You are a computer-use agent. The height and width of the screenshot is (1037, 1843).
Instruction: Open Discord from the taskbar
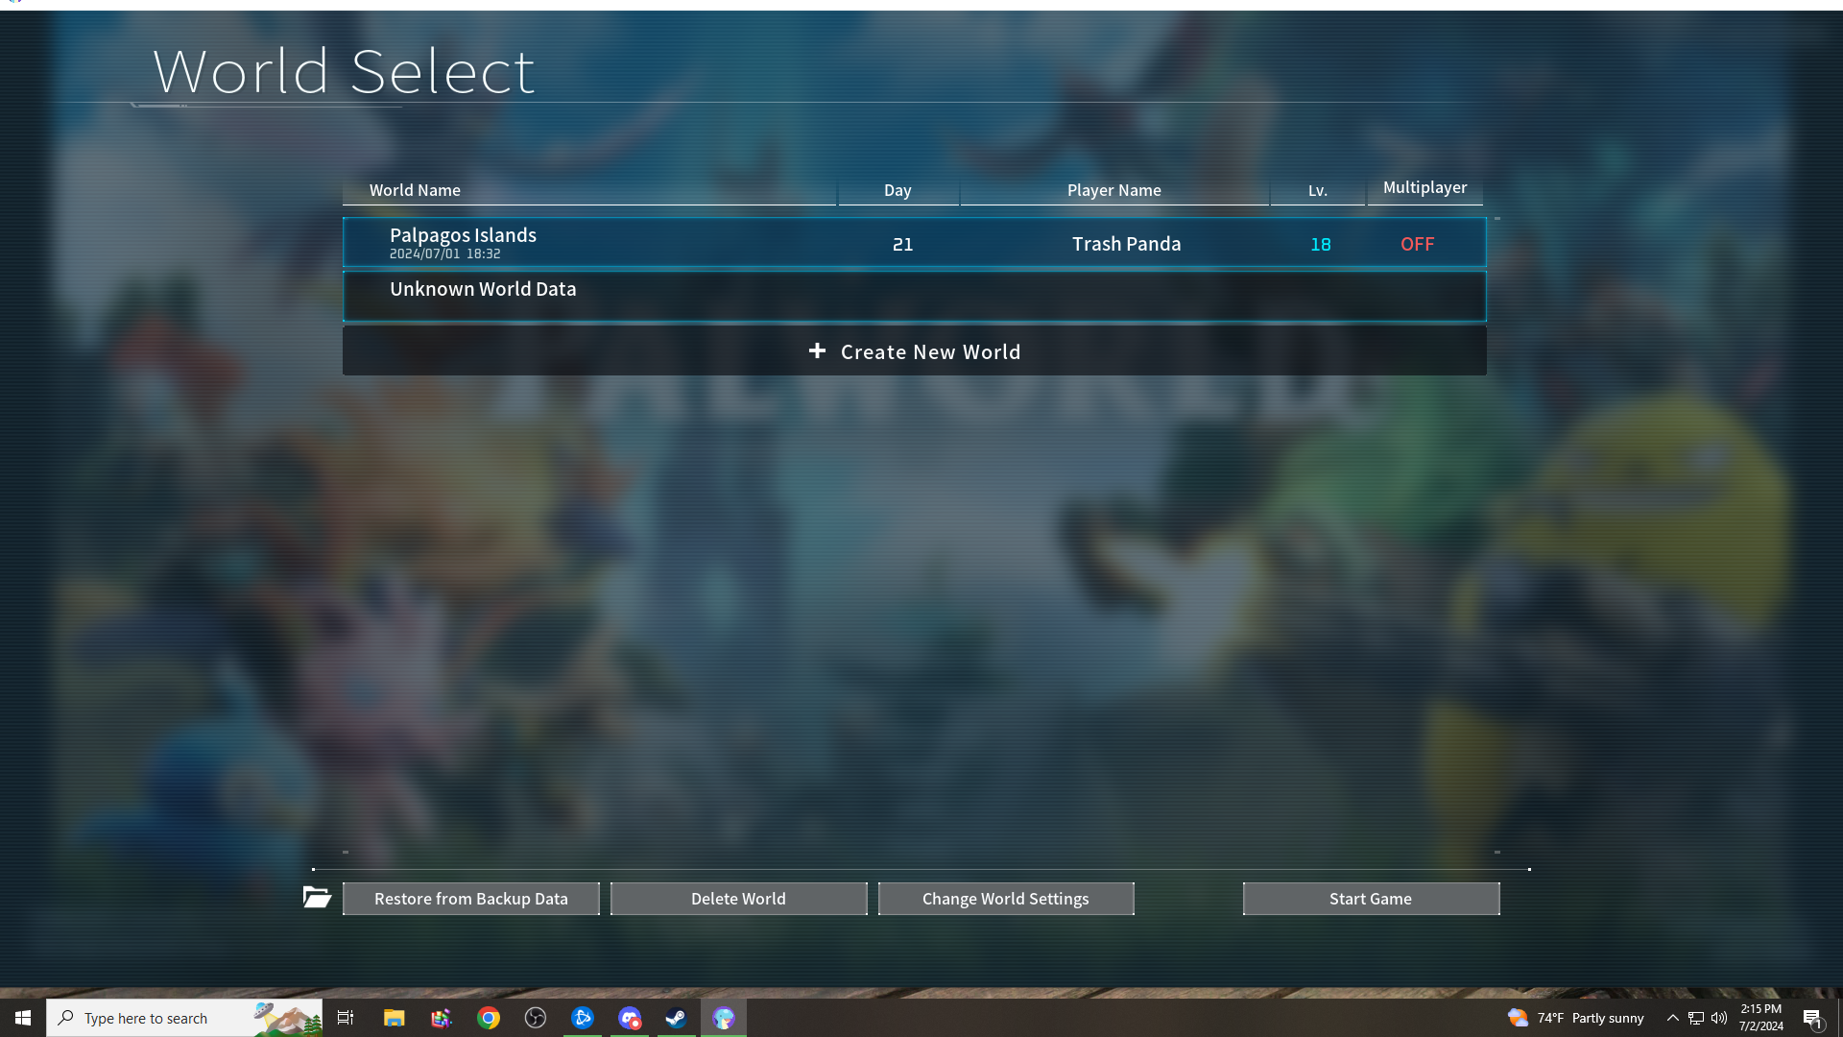click(x=629, y=1018)
